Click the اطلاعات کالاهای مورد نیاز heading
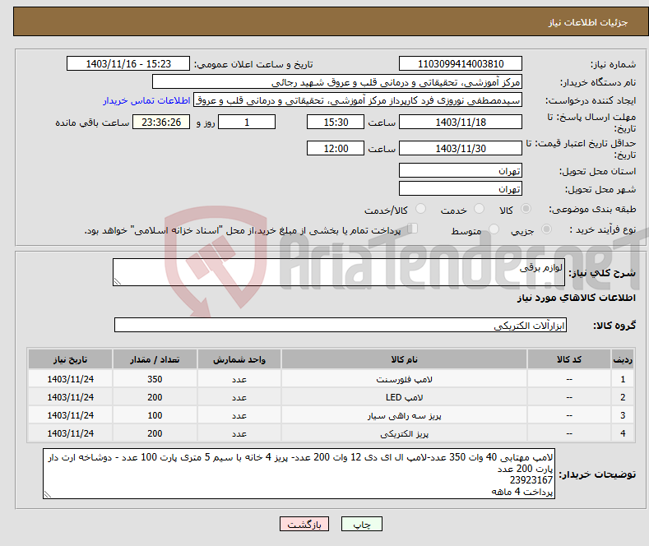This screenshot has height=546, width=649. pos(576,298)
